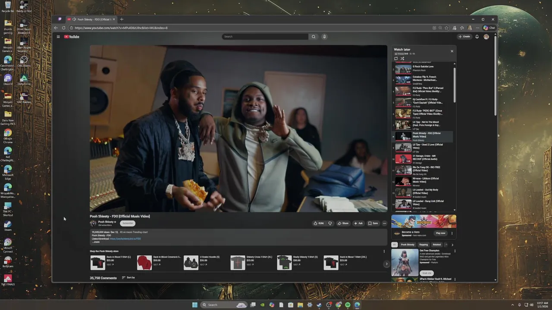Play 21 Savage, Drake MR RECOUP audio
Image resolution: width=552 pixels, height=310 pixels.
point(423,159)
